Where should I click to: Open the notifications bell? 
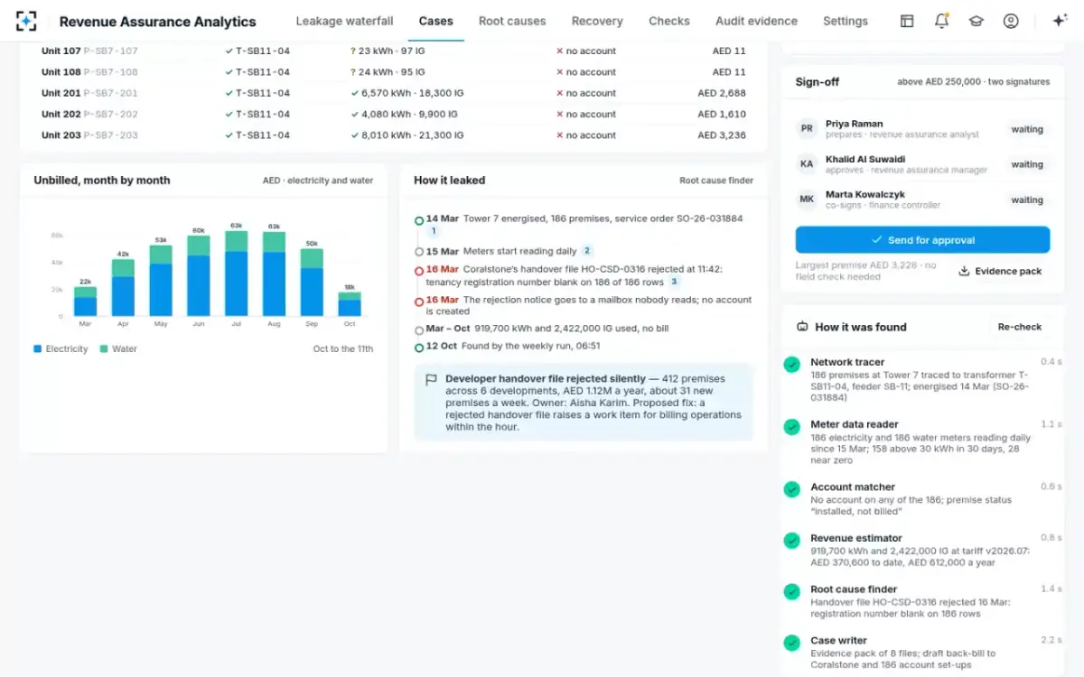(x=941, y=21)
